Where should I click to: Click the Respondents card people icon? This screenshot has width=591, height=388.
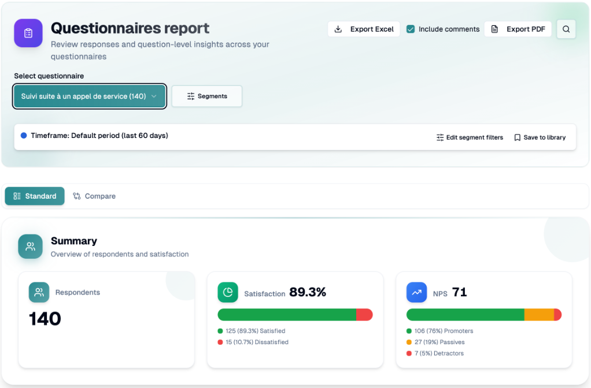point(39,292)
